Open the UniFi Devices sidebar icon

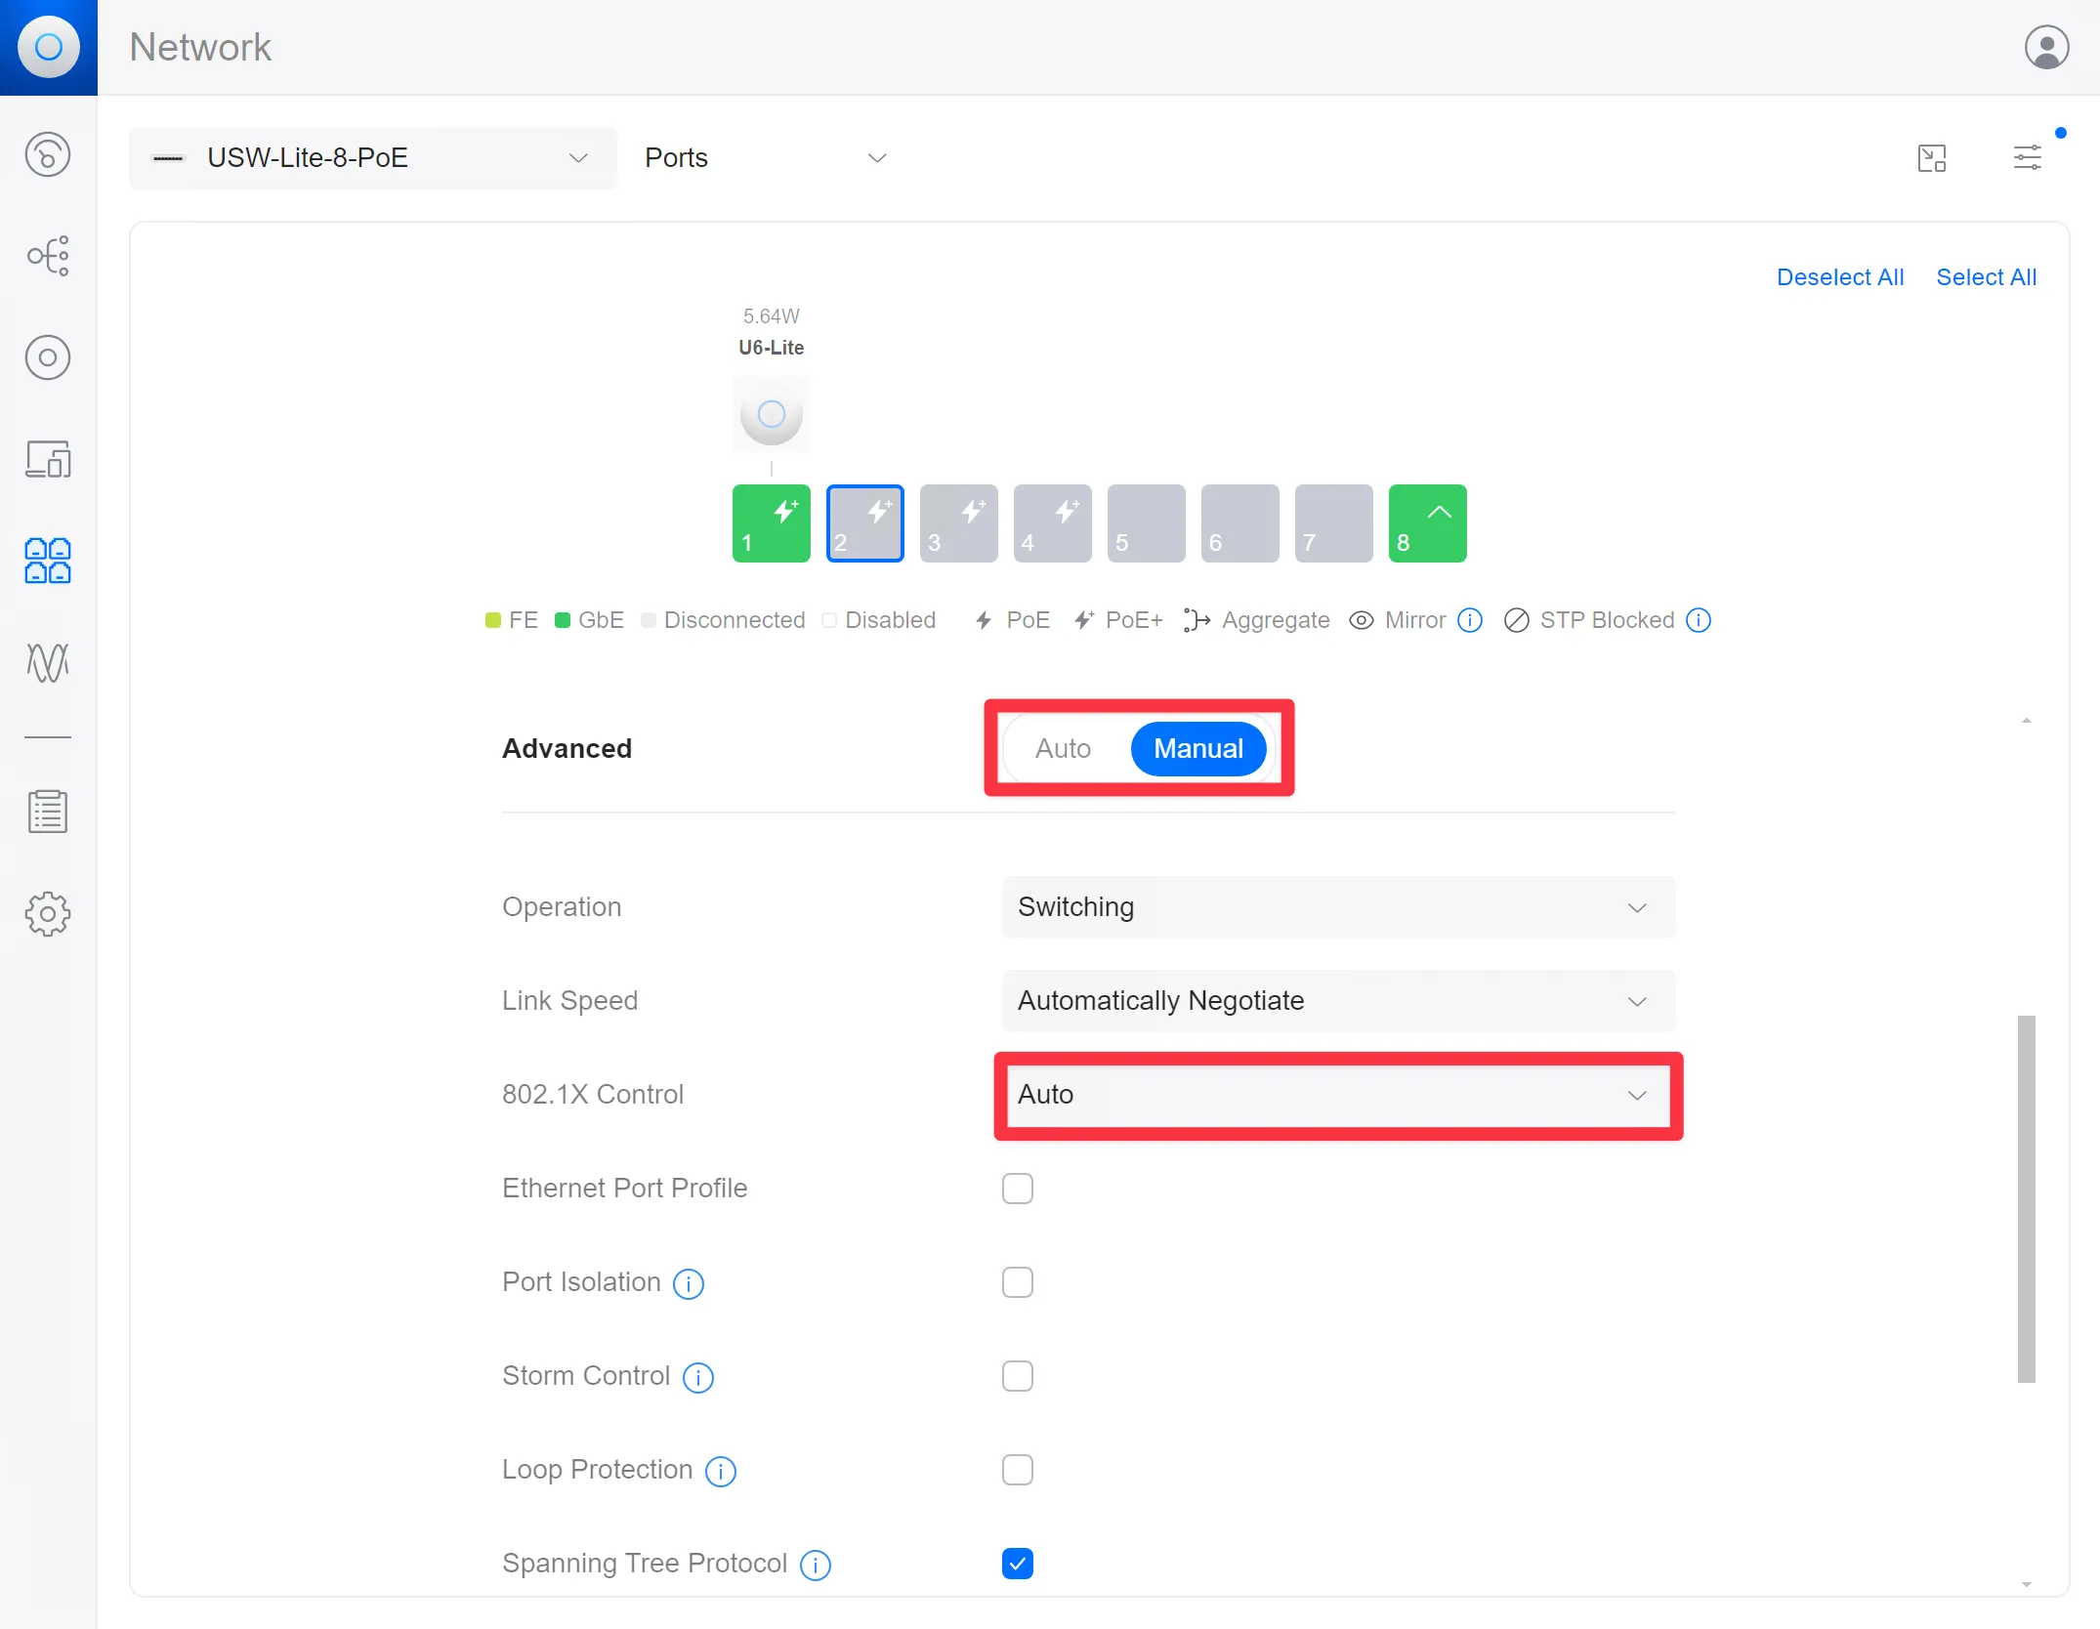[48, 357]
